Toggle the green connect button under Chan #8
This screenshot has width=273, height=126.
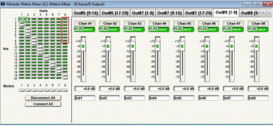click(x=258, y=29)
